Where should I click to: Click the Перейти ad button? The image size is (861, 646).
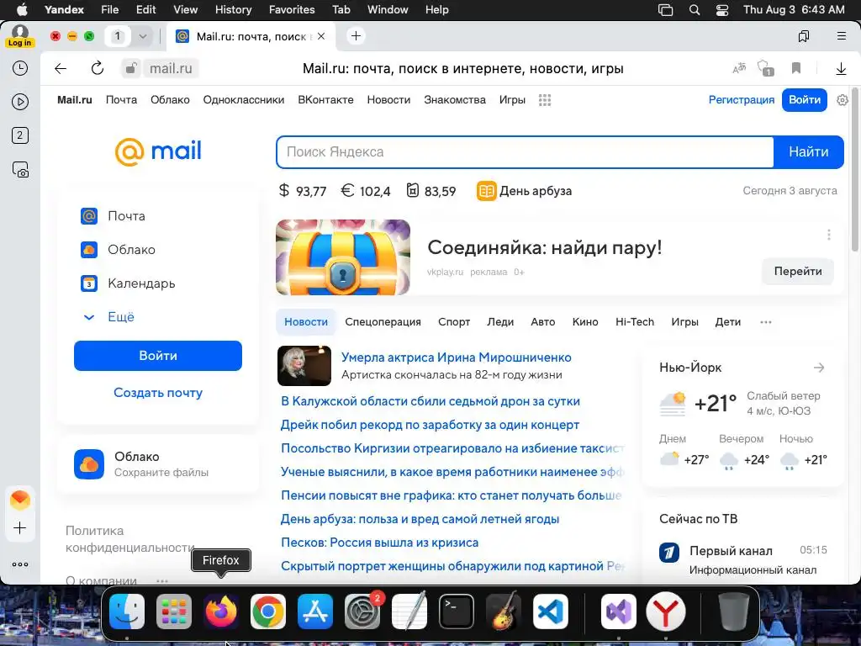point(797,272)
